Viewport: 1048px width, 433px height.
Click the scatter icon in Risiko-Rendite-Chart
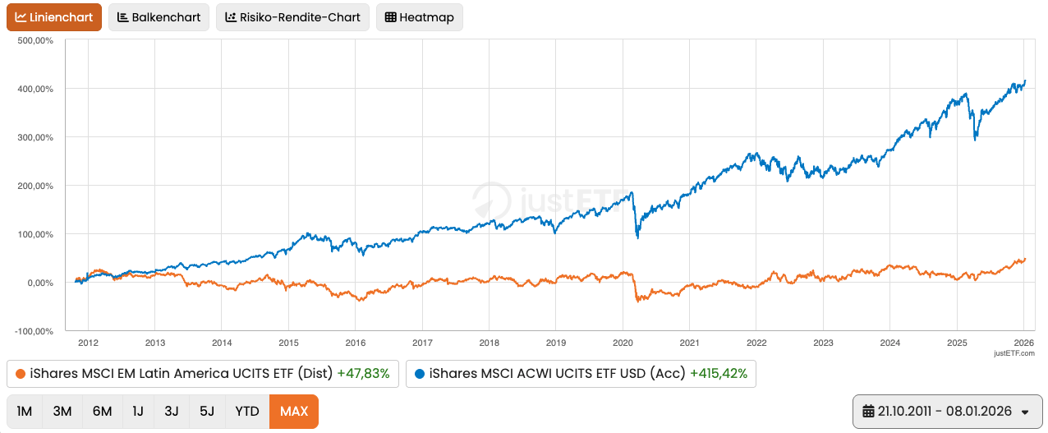pos(231,17)
